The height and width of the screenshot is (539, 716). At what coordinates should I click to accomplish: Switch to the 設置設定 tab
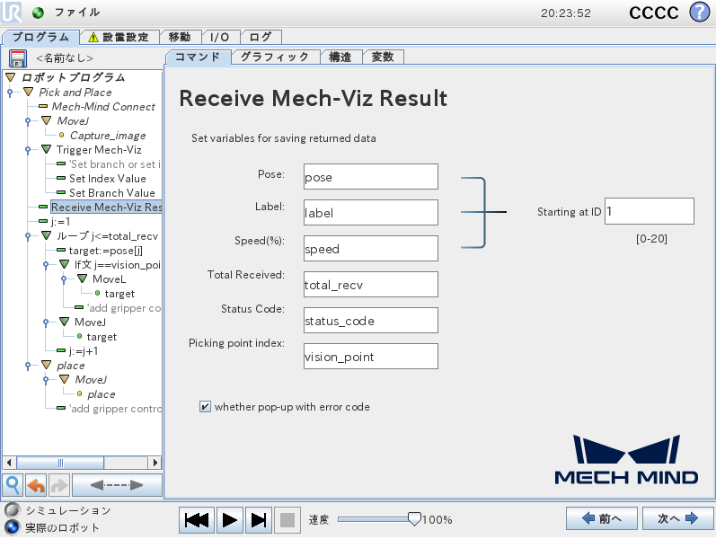click(119, 37)
